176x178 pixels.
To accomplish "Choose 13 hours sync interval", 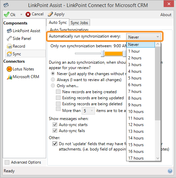I will click(141, 131).
